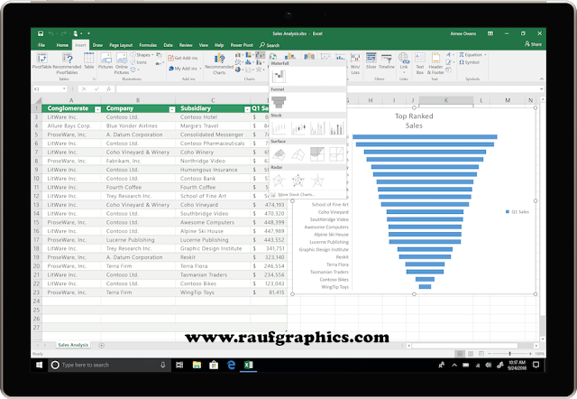Choose the Waterfall chart thumbnail

(279, 76)
